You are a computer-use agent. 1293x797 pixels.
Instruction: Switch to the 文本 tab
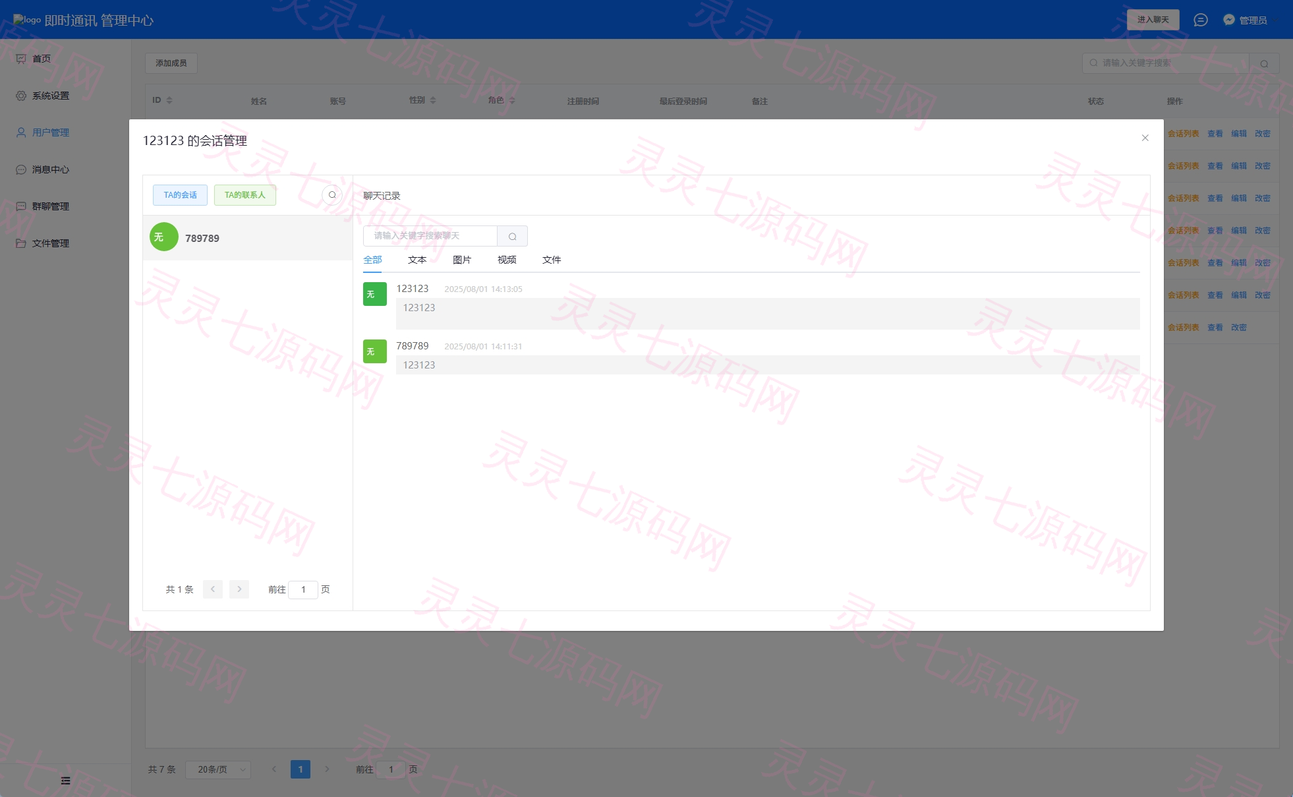(x=417, y=260)
